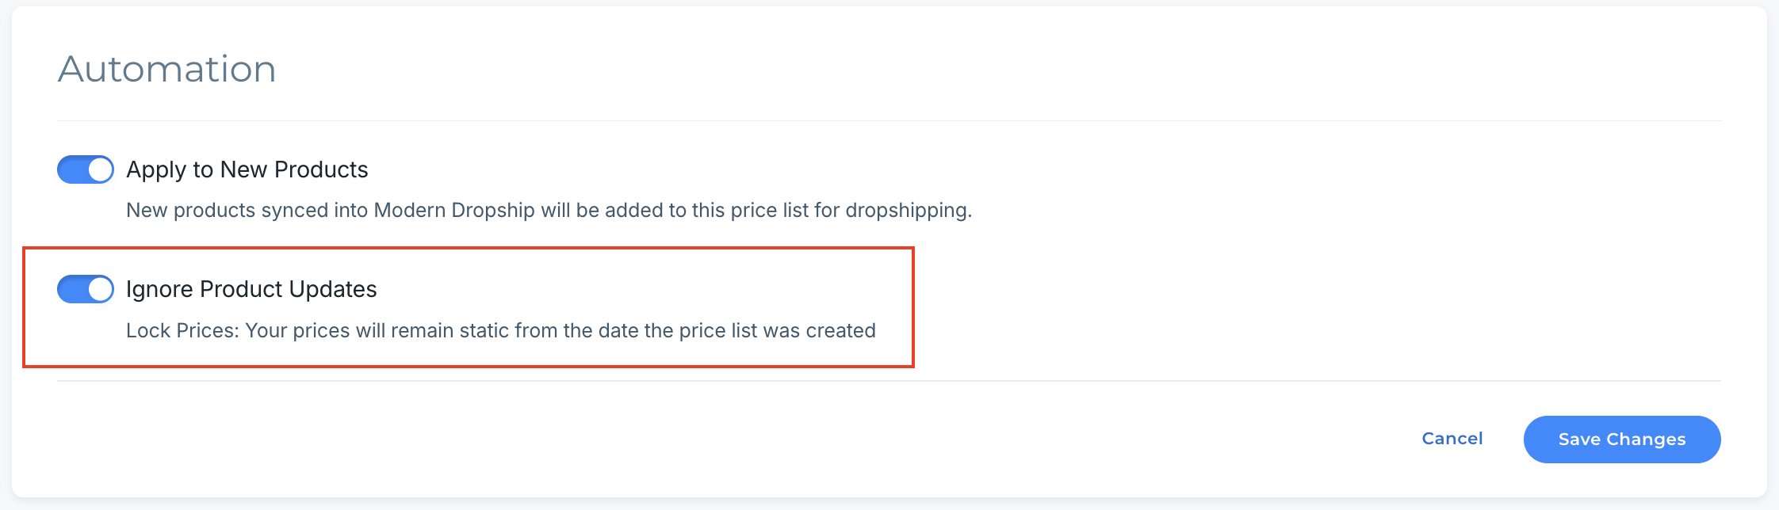Select the words "Modern Dropship" in the description
Screen dimensions: 1779x510
pos(454,211)
